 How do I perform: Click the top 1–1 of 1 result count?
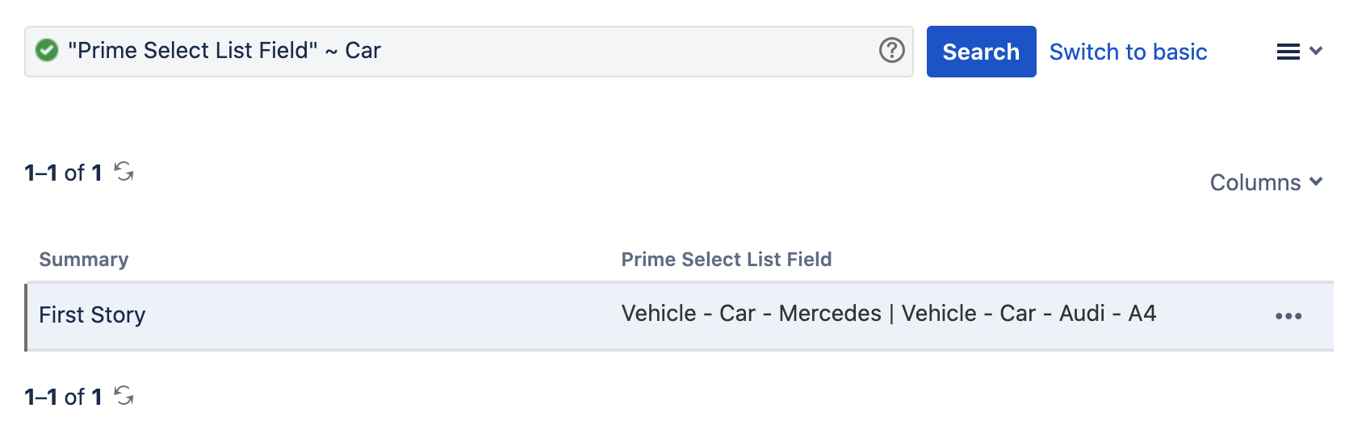pyautogui.click(x=63, y=173)
